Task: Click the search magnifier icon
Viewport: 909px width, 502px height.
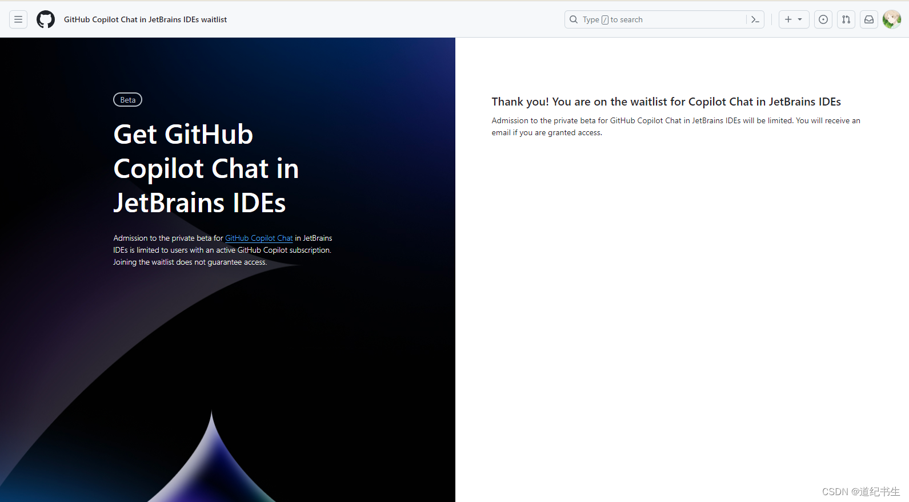Action: click(x=574, y=19)
